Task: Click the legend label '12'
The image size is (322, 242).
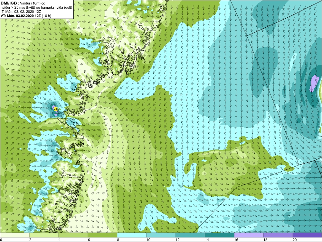Action: pos(177,240)
